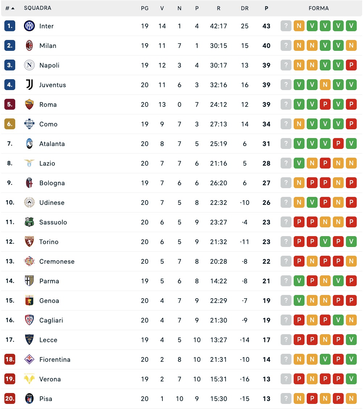Viewport: 364px width, 409px height.
Task: Click the Napoli team logo
Action: tap(29, 65)
